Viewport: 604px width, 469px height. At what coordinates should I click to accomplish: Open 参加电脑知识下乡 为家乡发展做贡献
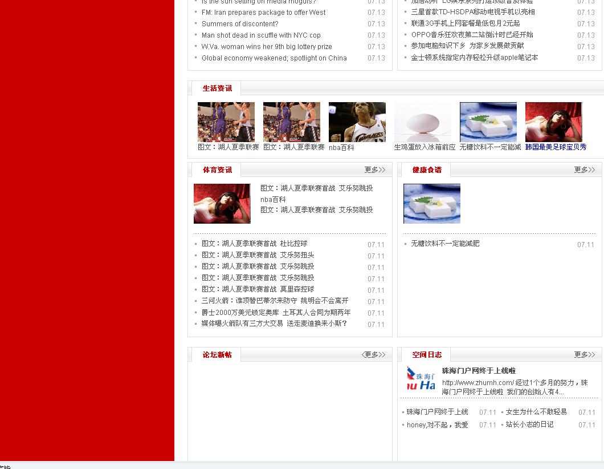[x=467, y=46]
